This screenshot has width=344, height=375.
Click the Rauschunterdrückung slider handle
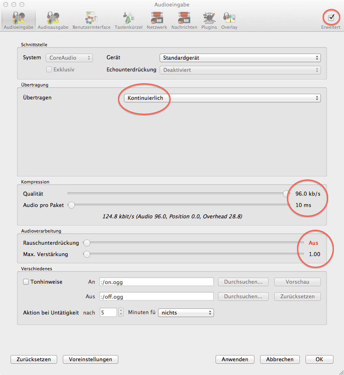point(86,243)
